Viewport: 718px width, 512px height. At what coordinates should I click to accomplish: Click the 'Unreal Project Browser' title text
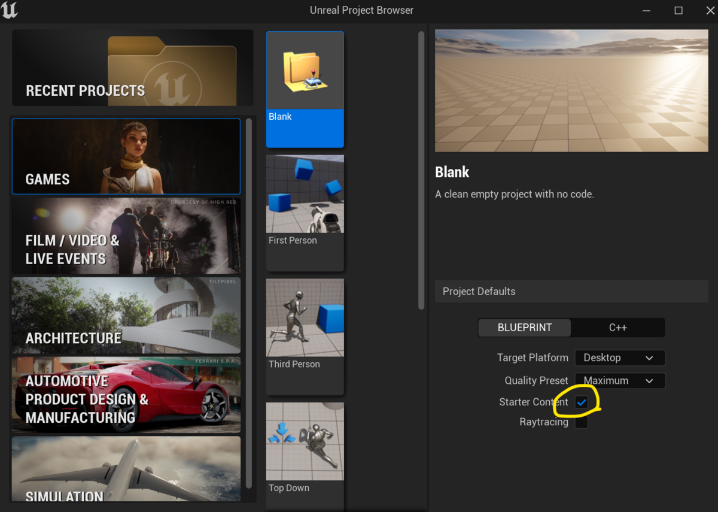pos(361,10)
